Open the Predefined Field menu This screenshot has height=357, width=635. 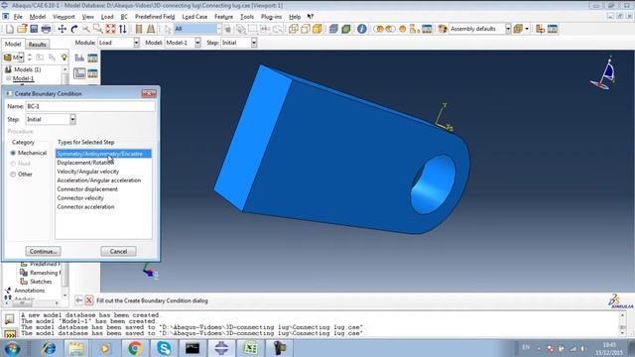155,17
